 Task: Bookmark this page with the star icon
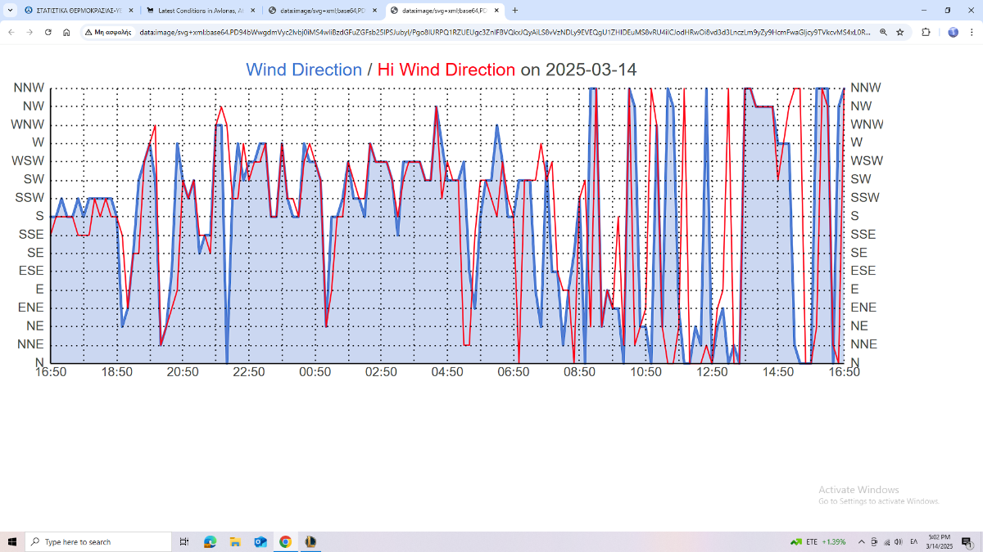pyautogui.click(x=900, y=32)
